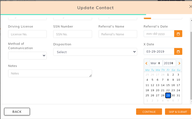Pick the highlighted 29 date cell
The width and height of the screenshot is (192, 119).
tap(168, 96)
